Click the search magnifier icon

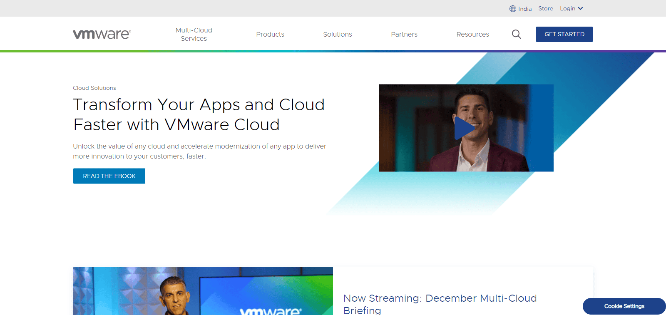pyautogui.click(x=516, y=34)
